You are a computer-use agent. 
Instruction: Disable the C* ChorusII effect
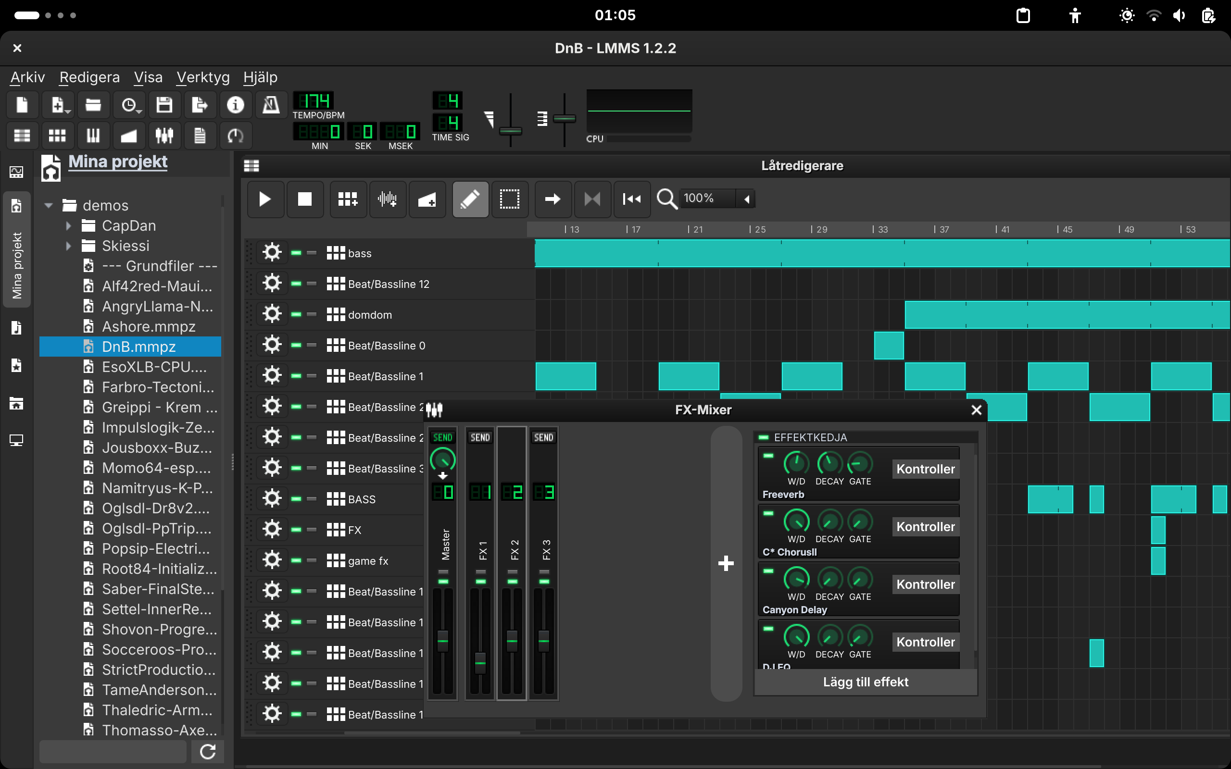[x=768, y=513]
